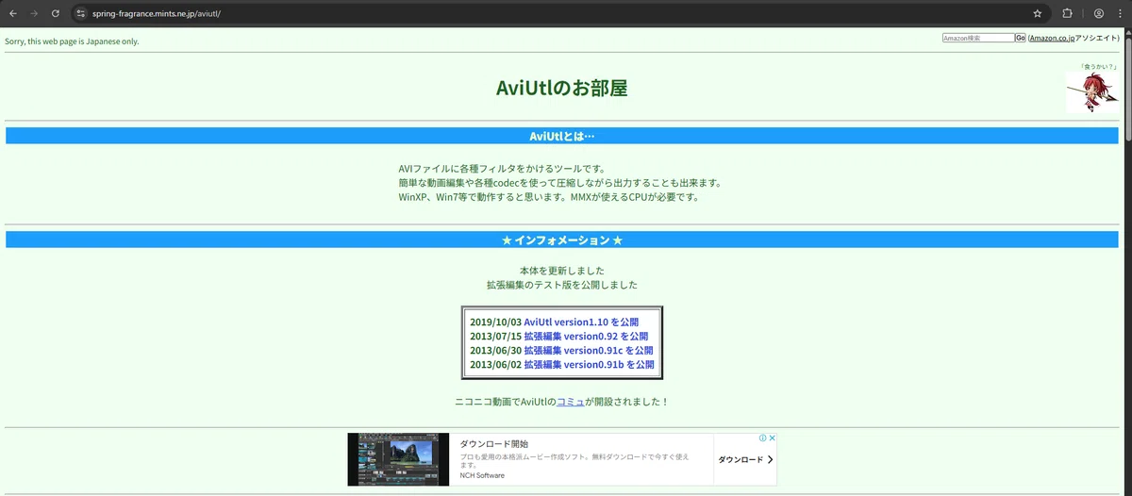Image resolution: width=1132 pixels, height=496 pixels.
Task: Open the Chrome three-dot menu
Action: [1120, 13]
